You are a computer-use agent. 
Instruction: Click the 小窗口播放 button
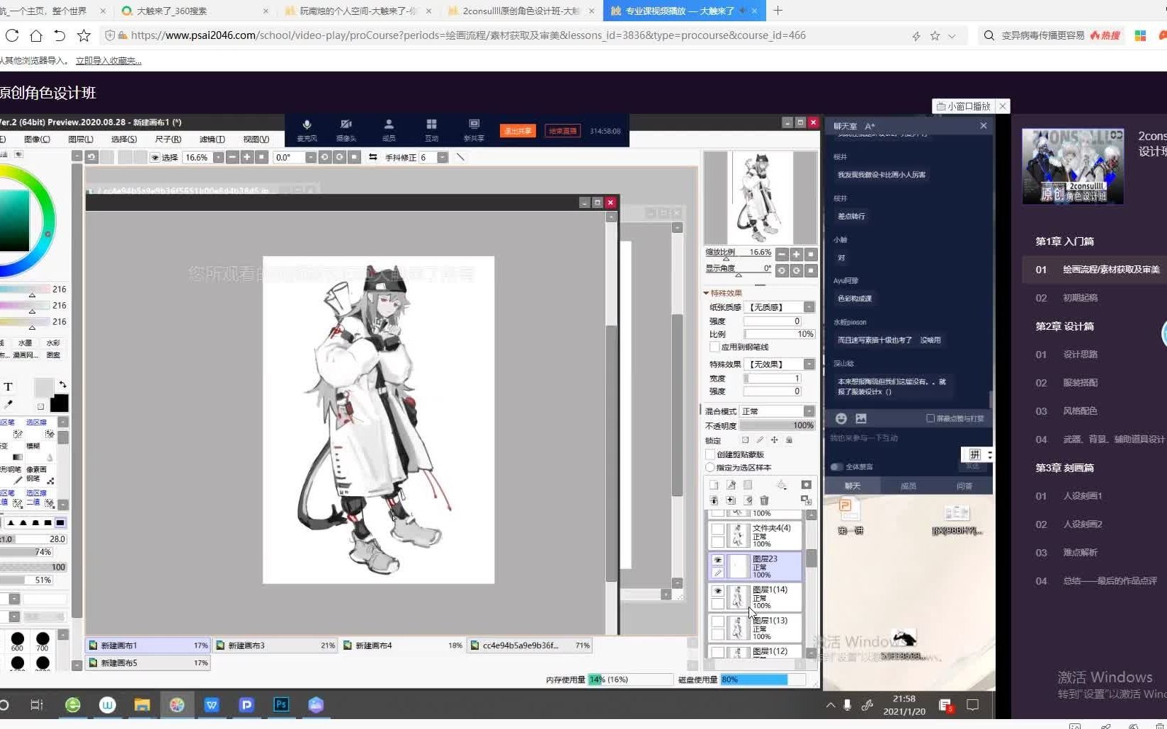coord(964,106)
